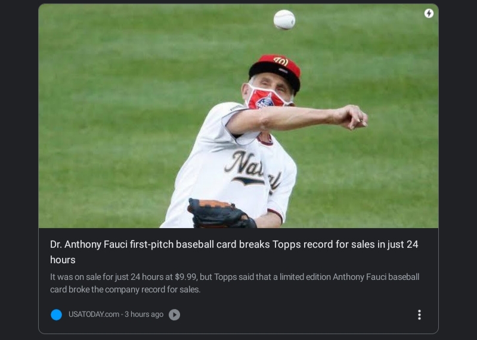Click the black baseball glove in the photo
This screenshot has height=340, width=477.
[219, 214]
